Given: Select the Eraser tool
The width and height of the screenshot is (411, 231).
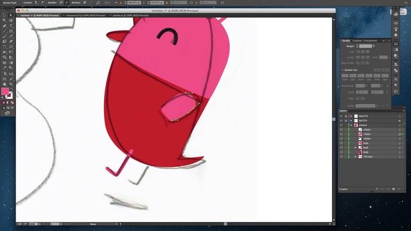Looking at the screenshot, I should (11, 41).
